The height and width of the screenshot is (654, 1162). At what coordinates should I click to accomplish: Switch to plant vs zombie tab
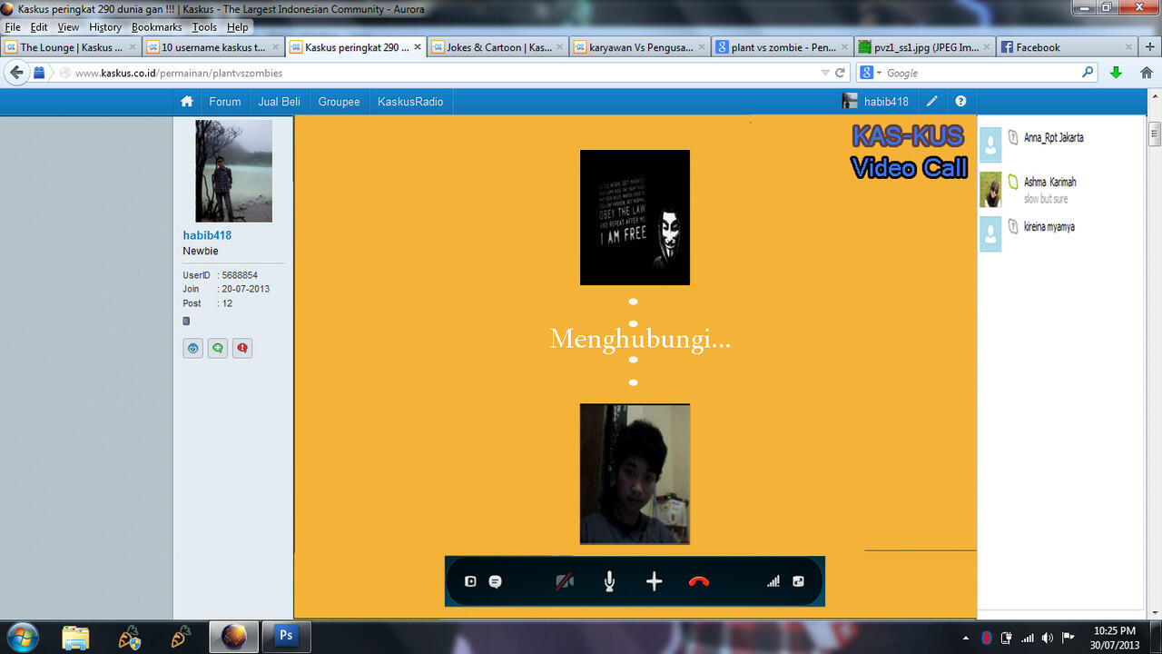tap(783, 47)
